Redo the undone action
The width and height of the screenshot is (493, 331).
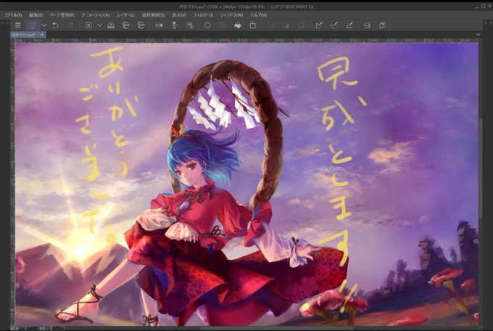point(70,25)
